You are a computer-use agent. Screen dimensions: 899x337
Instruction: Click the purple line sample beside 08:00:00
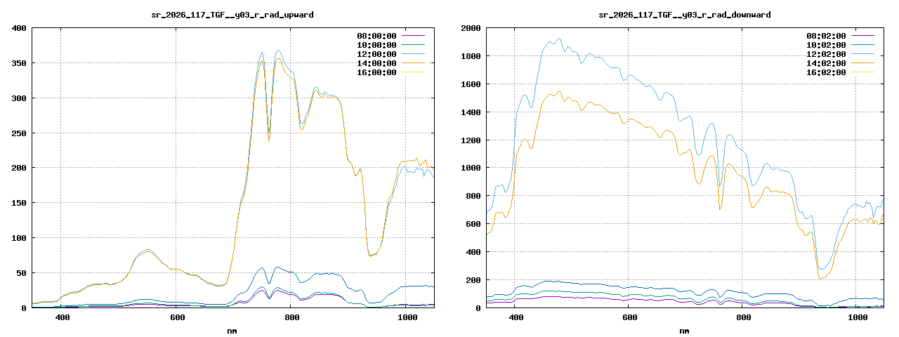click(413, 36)
